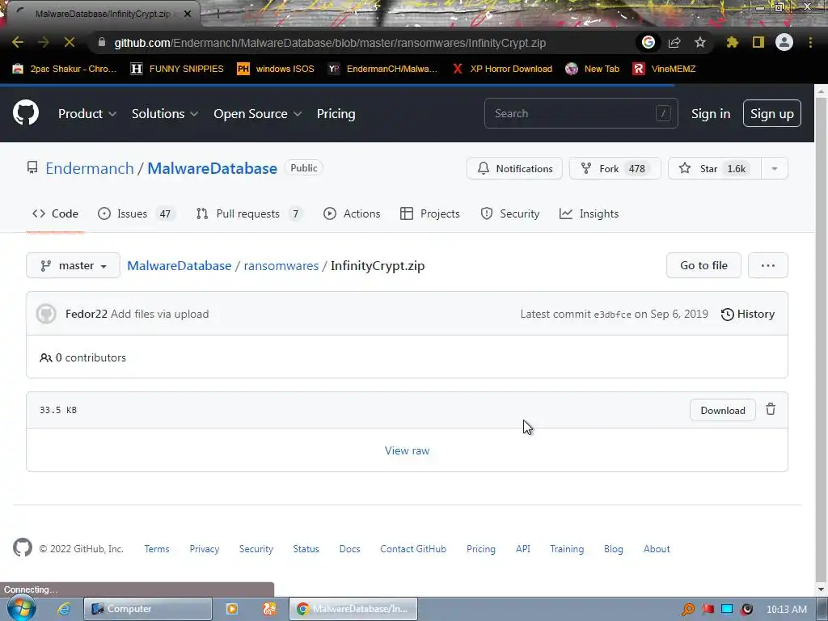The width and height of the screenshot is (828, 621).
Task: Switch to the Issues tab
Action: [135, 213]
